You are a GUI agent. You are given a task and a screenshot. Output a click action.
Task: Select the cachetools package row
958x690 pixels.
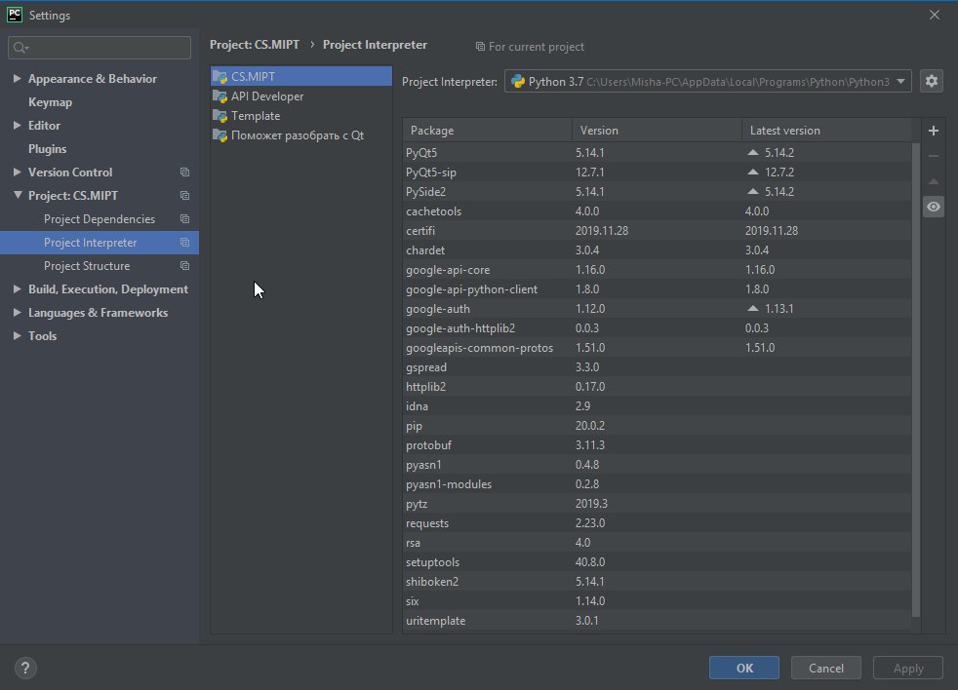657,211
